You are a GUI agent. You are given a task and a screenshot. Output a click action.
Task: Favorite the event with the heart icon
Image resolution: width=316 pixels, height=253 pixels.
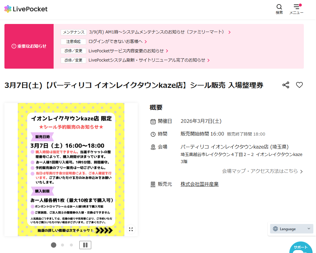(299, 85)
